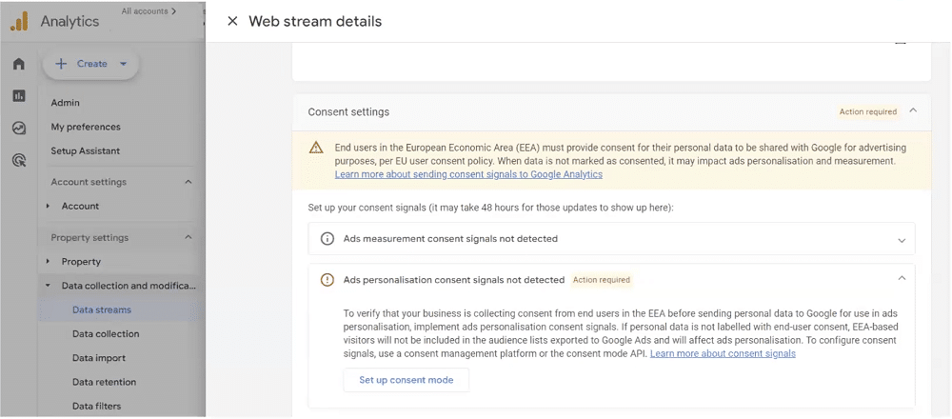This screenshot has height=419, width=952.
Task: Click Action required badge in Consent settings header
Action: [x=867, y=111]
